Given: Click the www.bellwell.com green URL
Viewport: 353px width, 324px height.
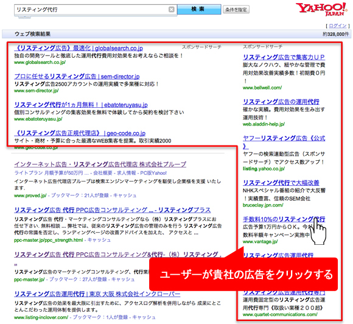Looking at the screenshot, I should click(x=262, y=88).
